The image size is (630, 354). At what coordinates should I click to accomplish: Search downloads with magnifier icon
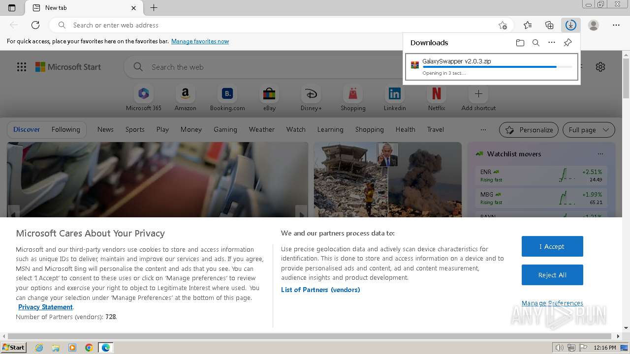tap(536, 43)
